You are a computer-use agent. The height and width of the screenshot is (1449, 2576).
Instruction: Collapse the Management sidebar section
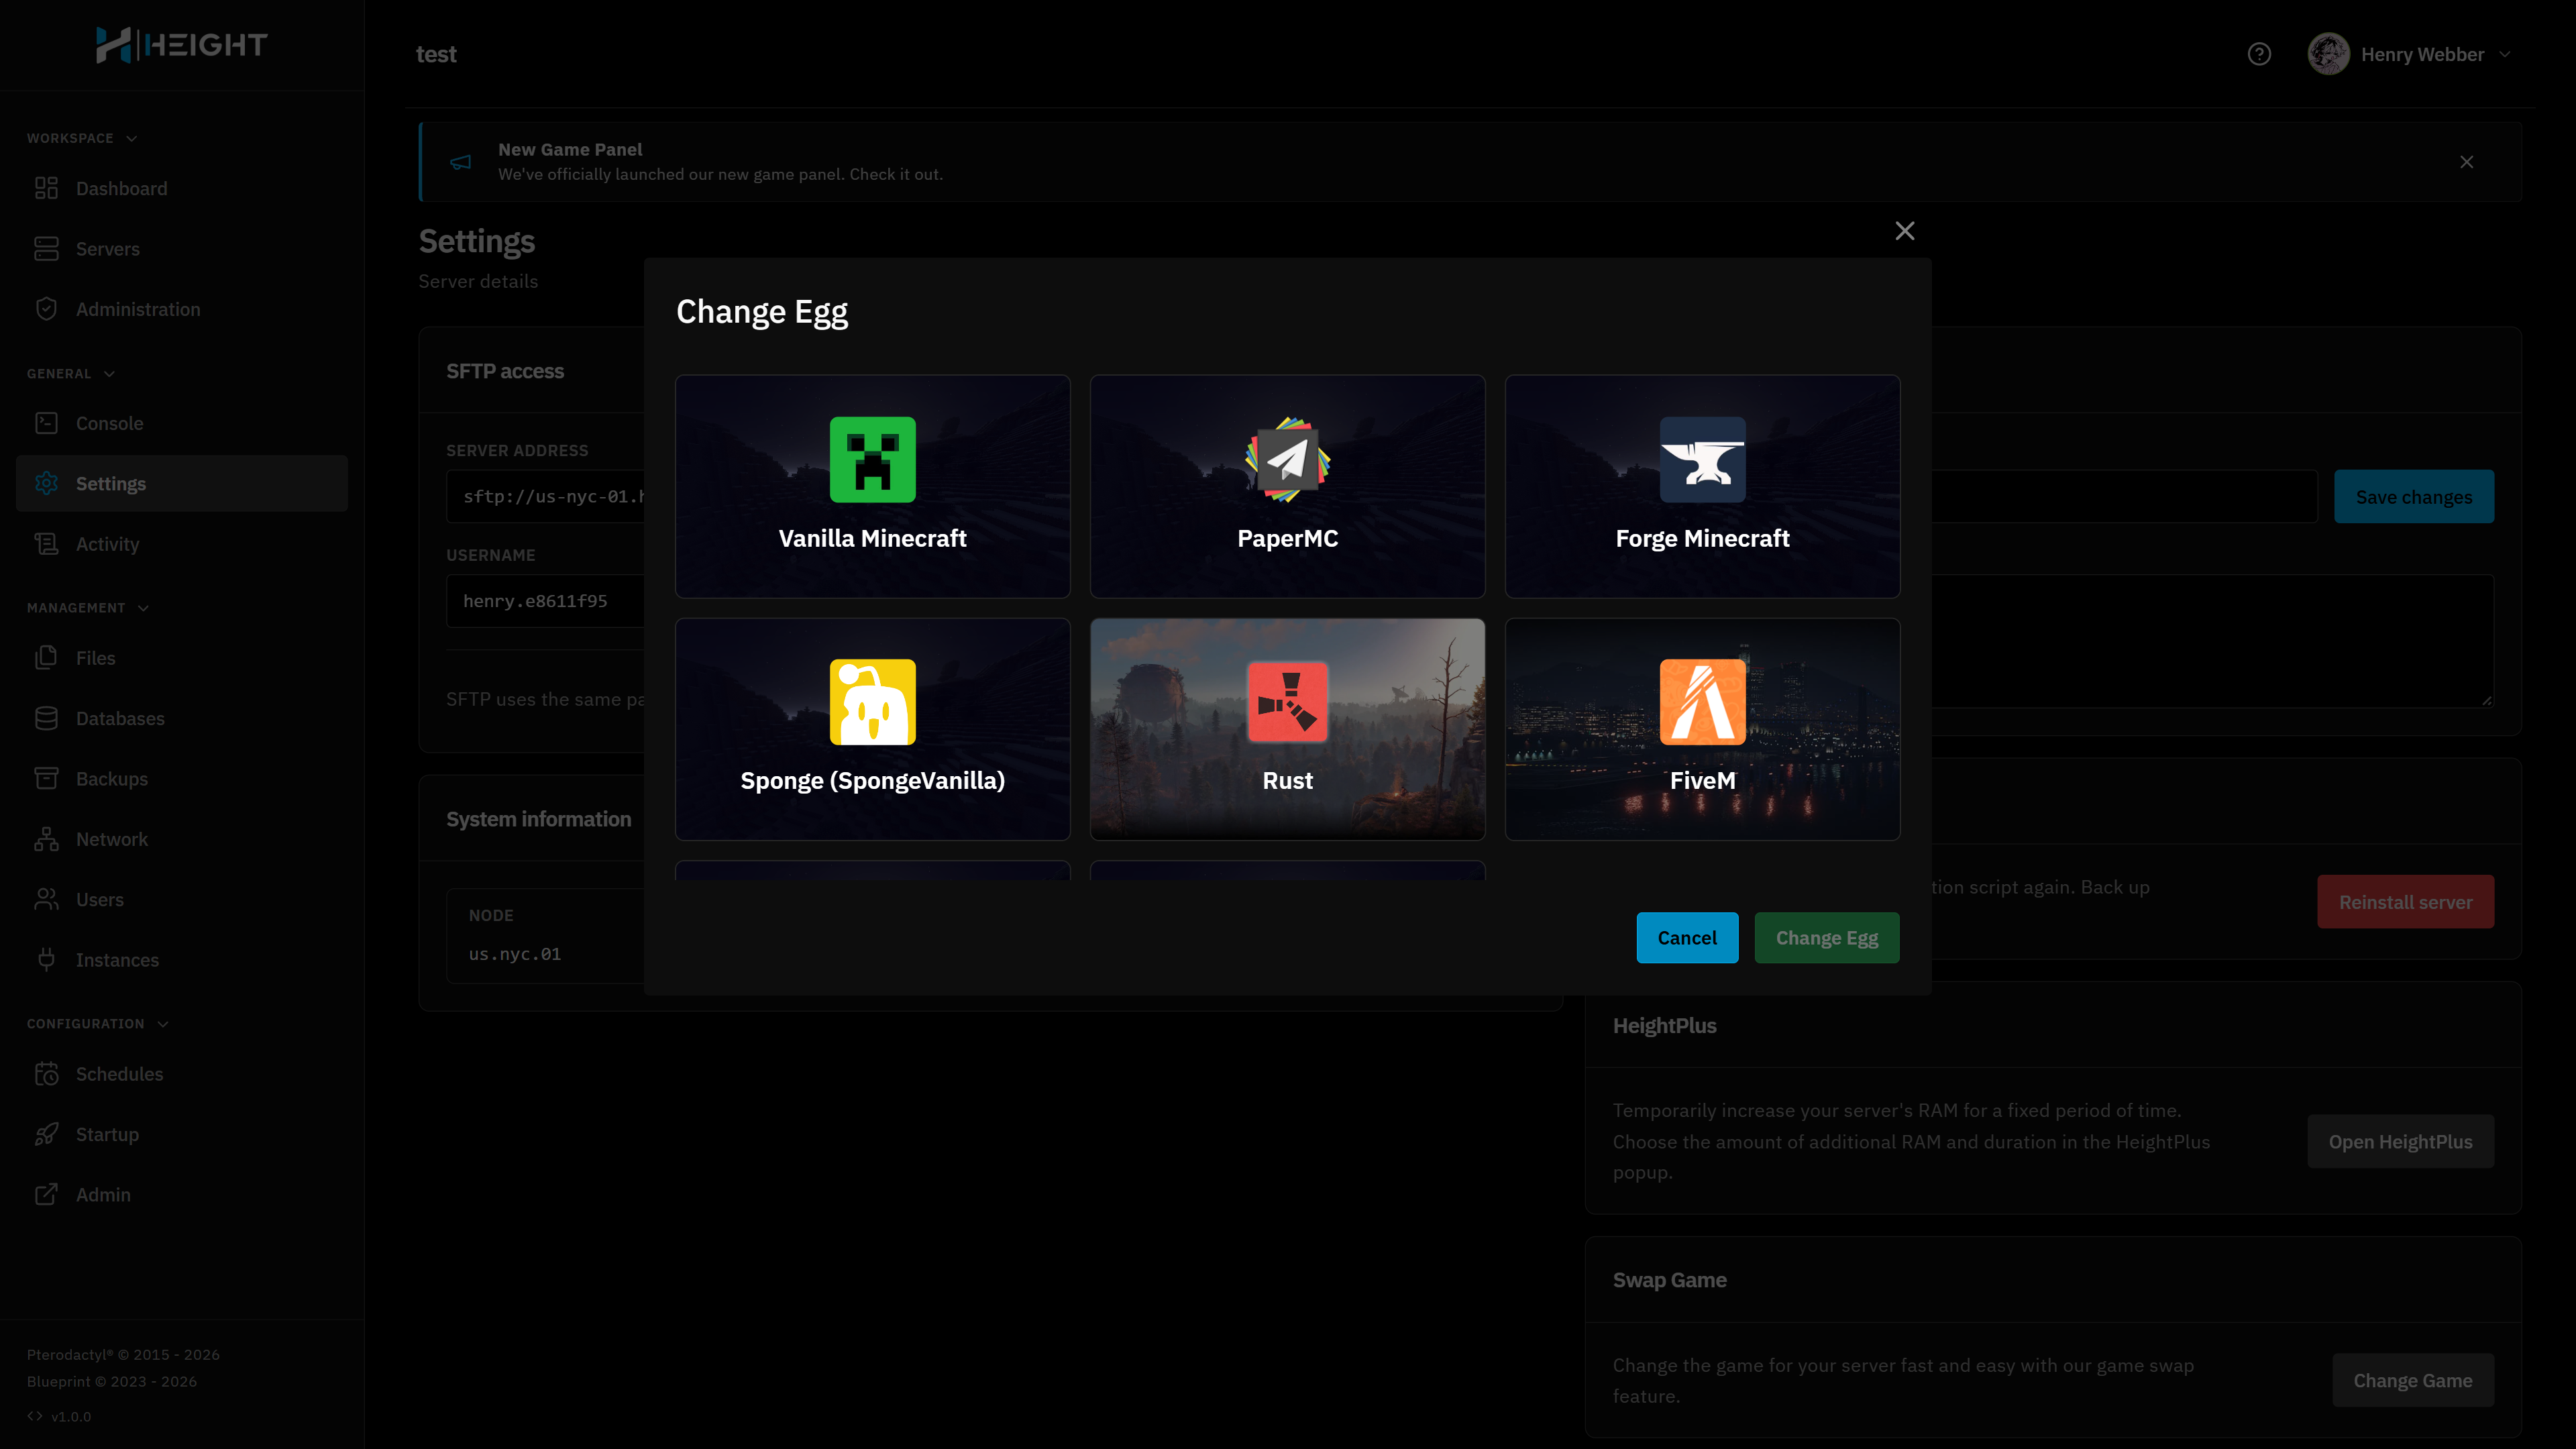(88, 607)
